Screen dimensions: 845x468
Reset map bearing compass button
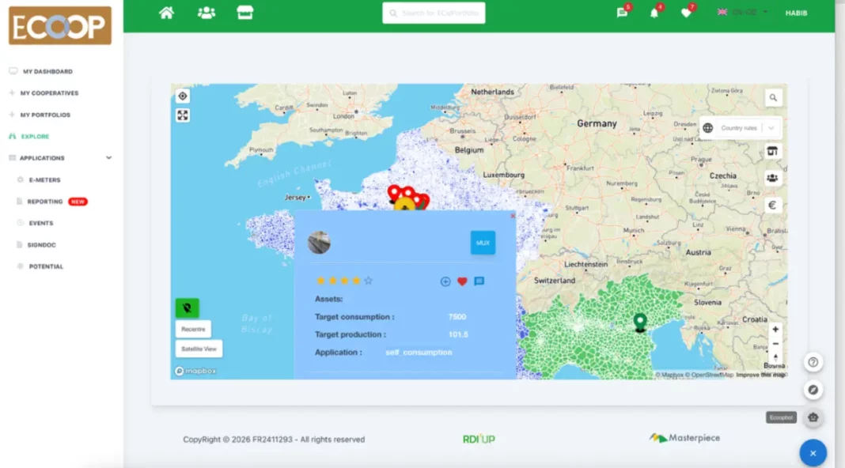[775, 357]
